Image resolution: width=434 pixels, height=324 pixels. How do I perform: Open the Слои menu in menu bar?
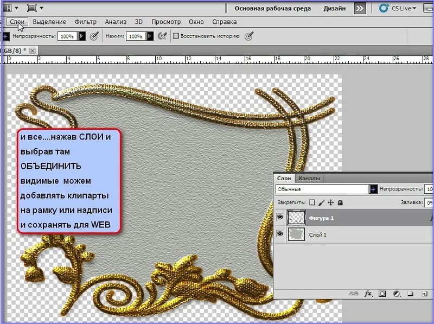coord(17,22)
